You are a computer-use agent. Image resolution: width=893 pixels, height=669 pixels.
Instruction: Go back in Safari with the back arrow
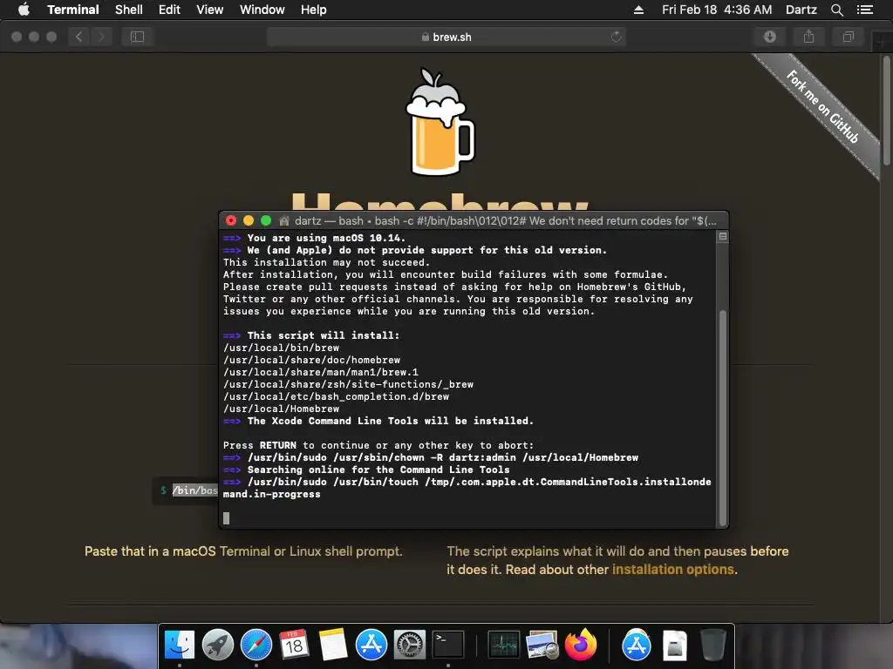(x=79, y=37)
